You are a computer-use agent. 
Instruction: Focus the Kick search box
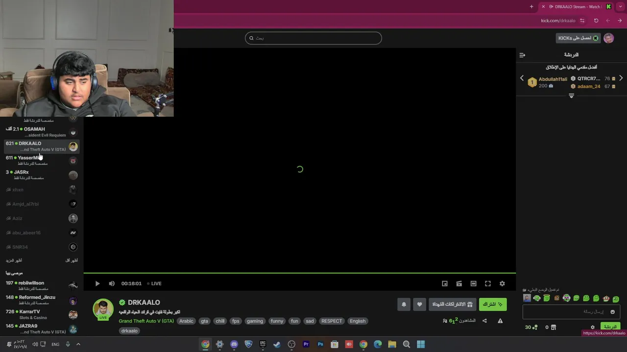(313, 38)
